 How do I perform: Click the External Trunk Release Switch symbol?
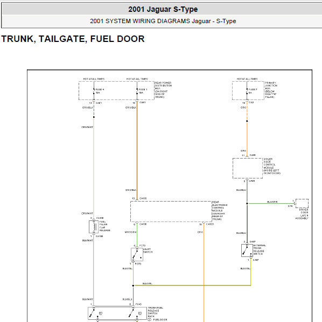tap(247, 251)
